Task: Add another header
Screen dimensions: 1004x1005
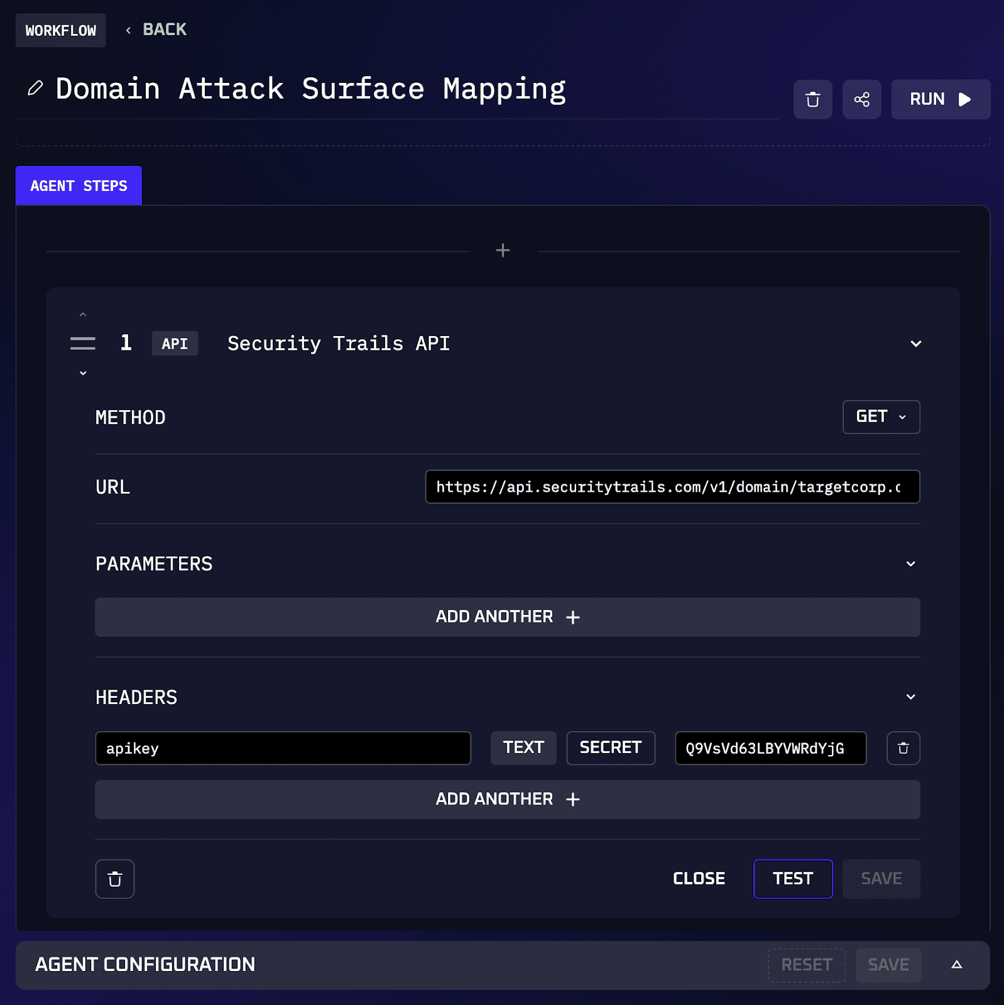Action: (x=508, y=800)
